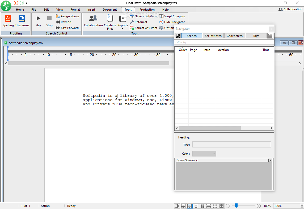
Task: Select the Scene view rows icon
Action: coord(209,206)
